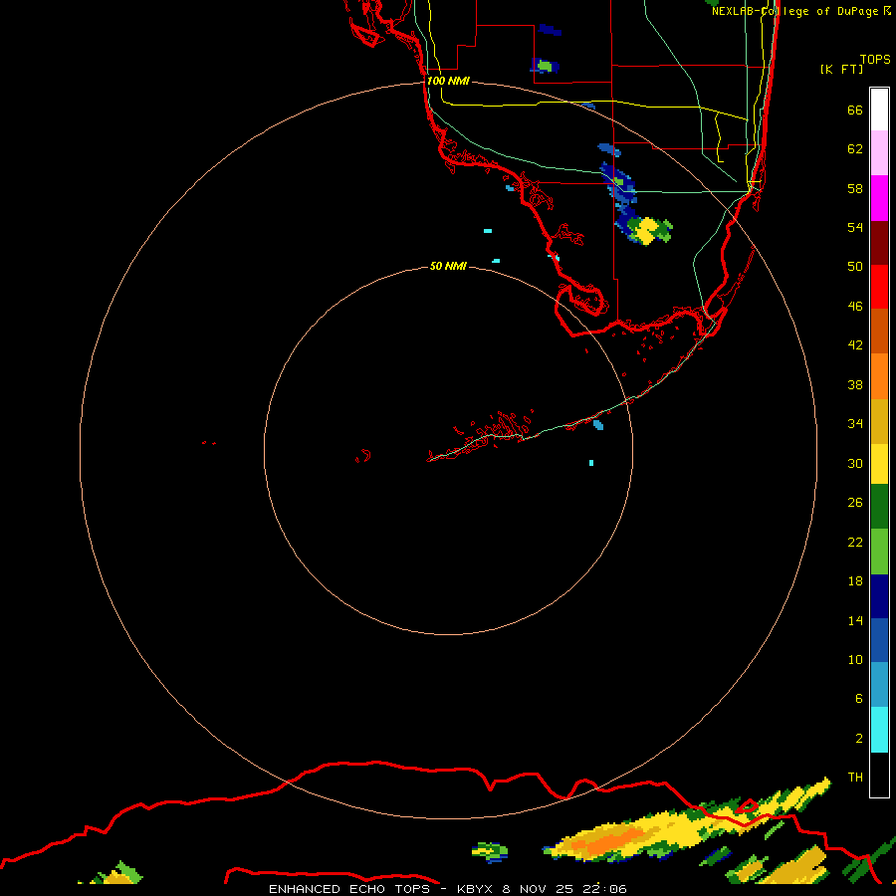
Task: Click the "62" legend value
Action: point(855,149)
